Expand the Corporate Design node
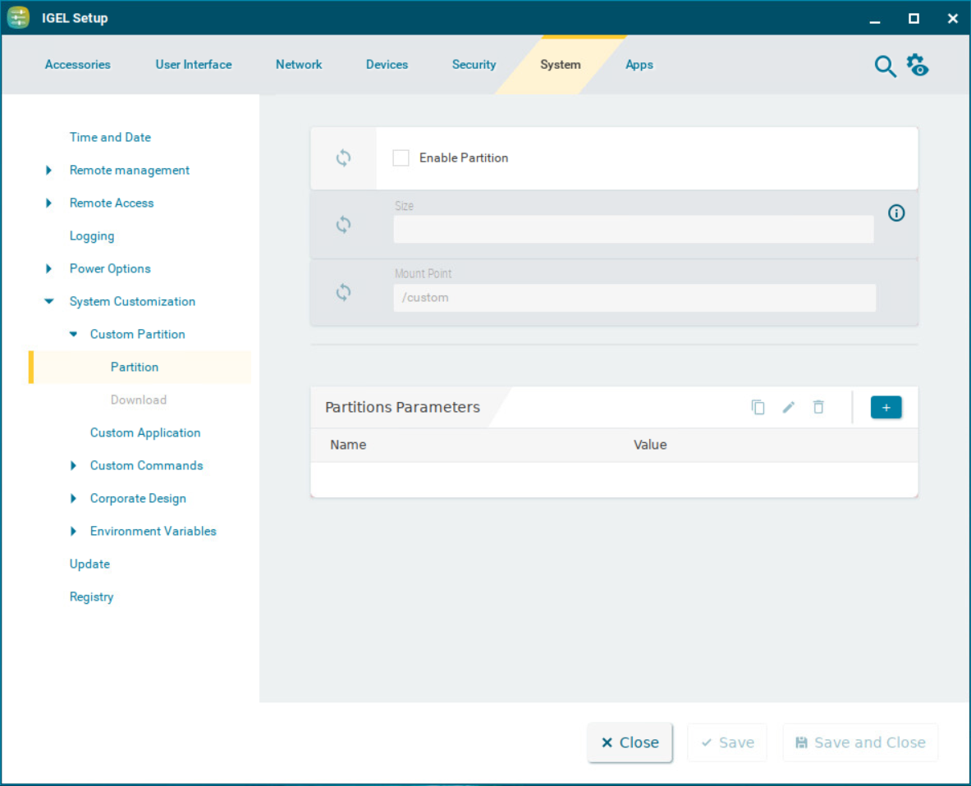 coord(74,499)
